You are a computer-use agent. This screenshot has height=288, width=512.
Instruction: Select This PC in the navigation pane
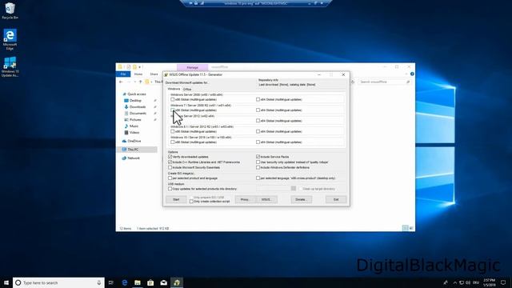[x=130, y=150]
